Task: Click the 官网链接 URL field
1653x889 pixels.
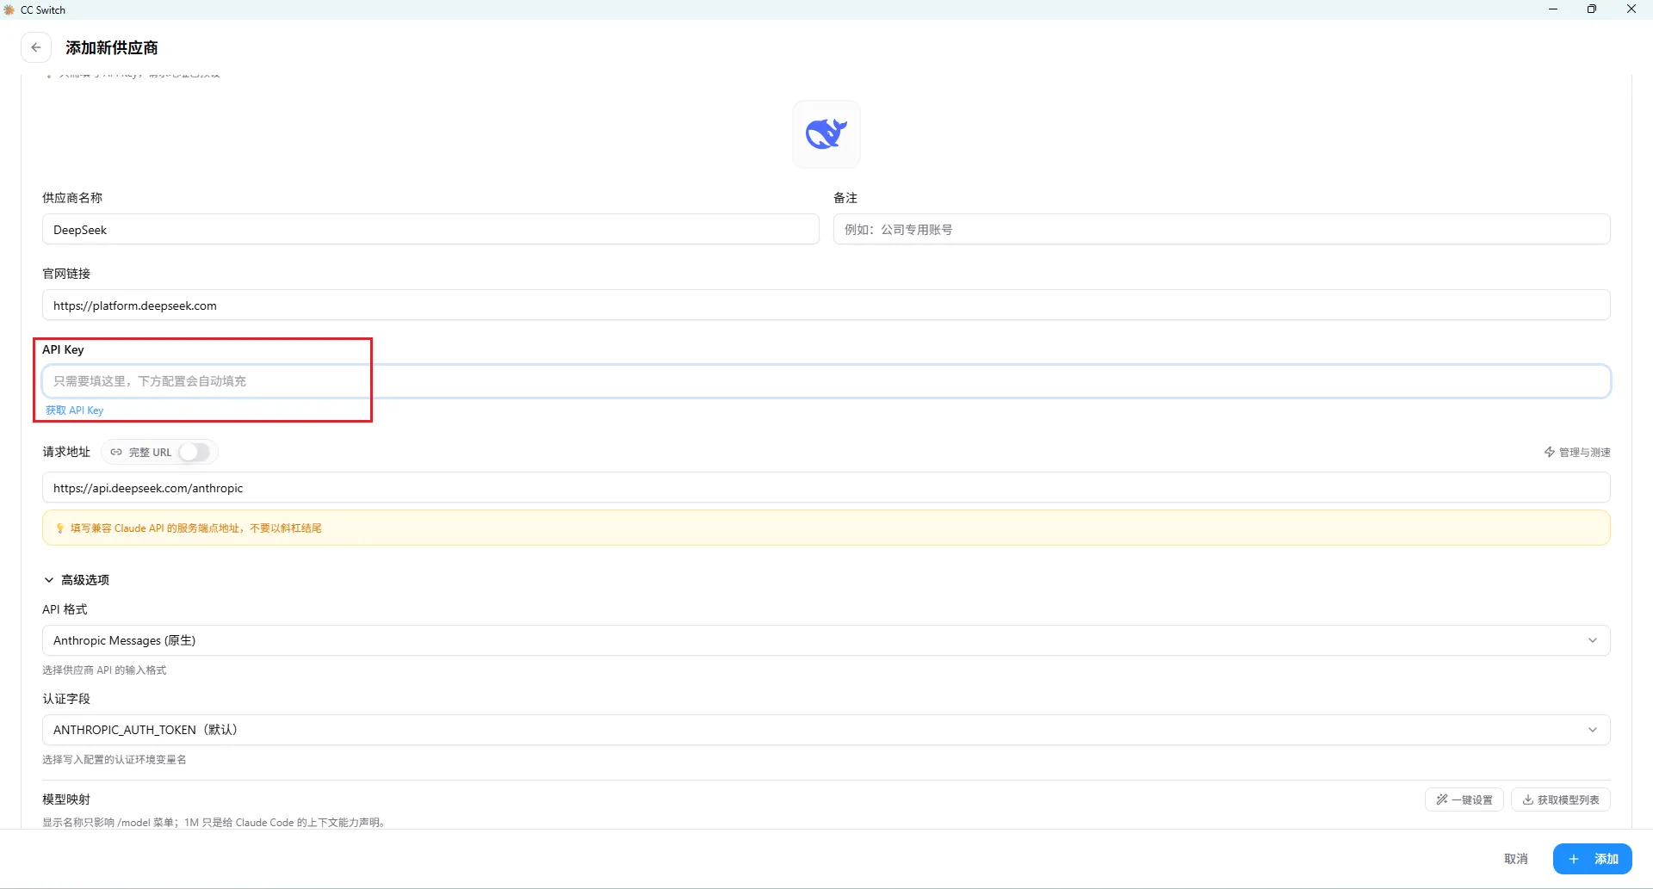Action: pos(826,306)
